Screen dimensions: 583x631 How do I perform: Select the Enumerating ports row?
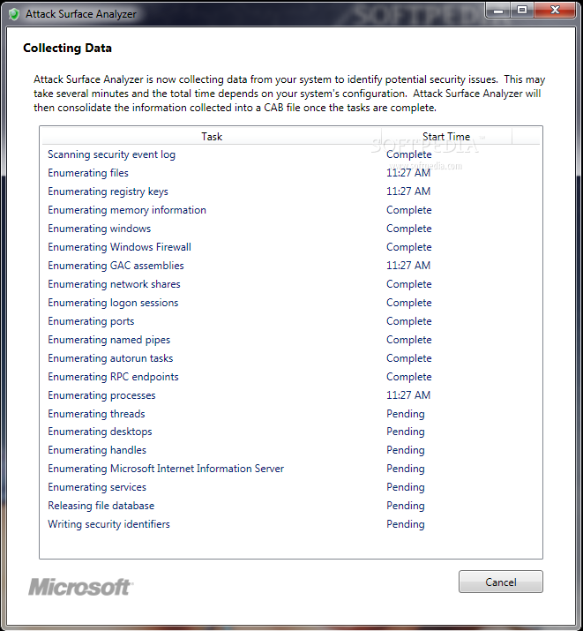(x=291, y=321)
